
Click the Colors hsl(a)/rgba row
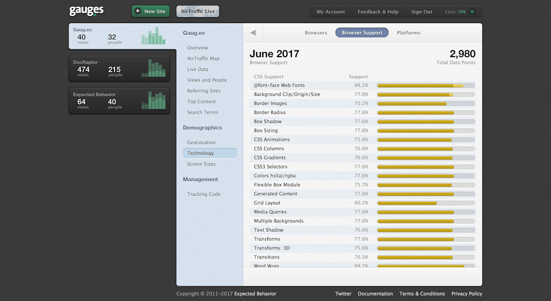point(363,175)
